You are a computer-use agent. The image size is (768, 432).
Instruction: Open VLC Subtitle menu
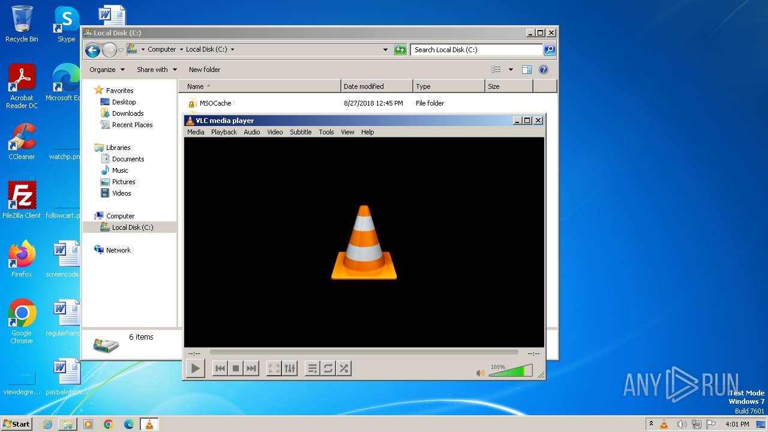pos(301,132)
